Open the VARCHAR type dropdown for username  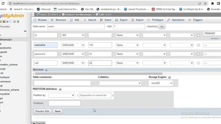point(73,45)
